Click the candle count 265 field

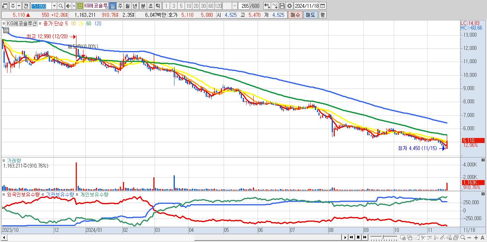click(x=244, y=6)
